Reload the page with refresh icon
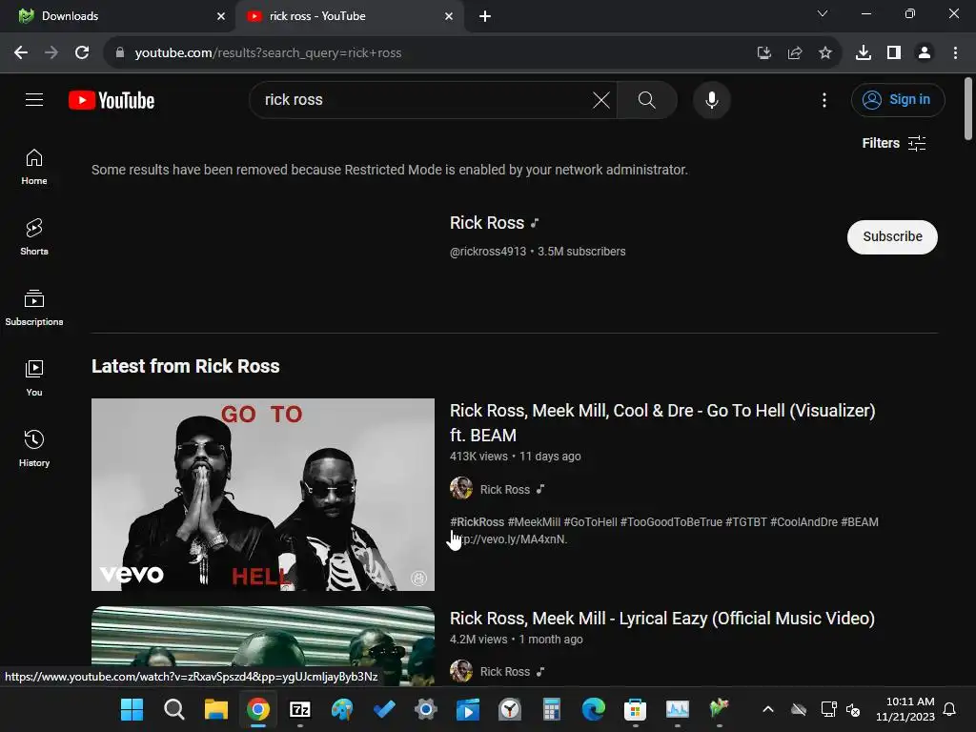The image size is (976, 732). point(82,52)
